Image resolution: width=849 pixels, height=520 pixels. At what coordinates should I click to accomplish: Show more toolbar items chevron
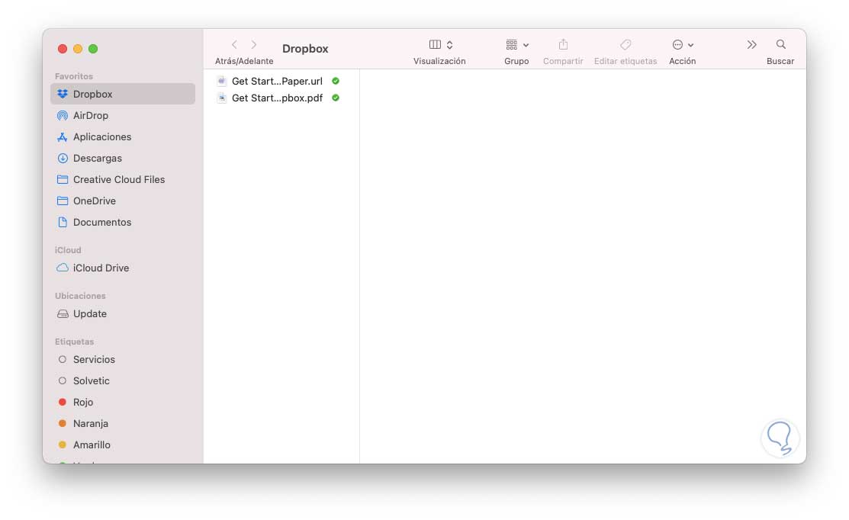[751, 44]
